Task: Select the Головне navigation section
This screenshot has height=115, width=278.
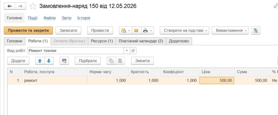Action: [x=14, y=18]
